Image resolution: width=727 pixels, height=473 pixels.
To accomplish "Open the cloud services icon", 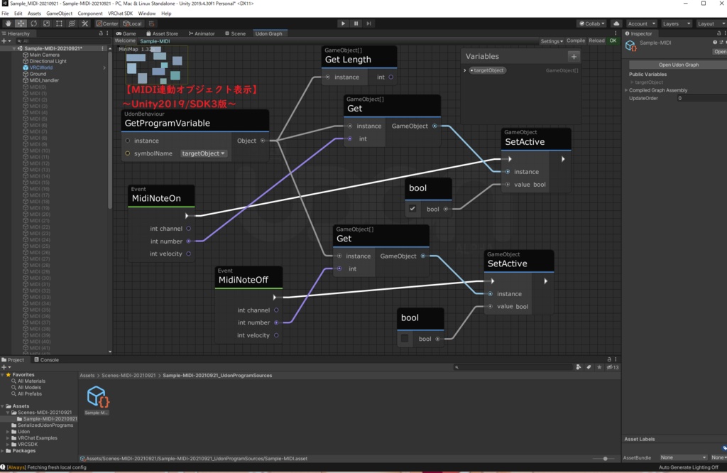I will (x=616, y=23).
